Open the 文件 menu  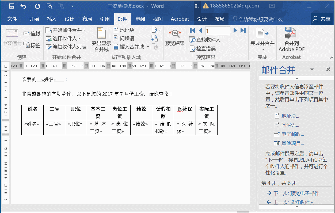click(12, 19)
